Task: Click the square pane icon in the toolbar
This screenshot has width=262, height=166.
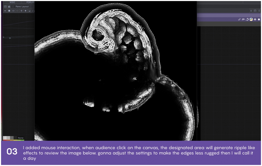Action: pos(9,11)
